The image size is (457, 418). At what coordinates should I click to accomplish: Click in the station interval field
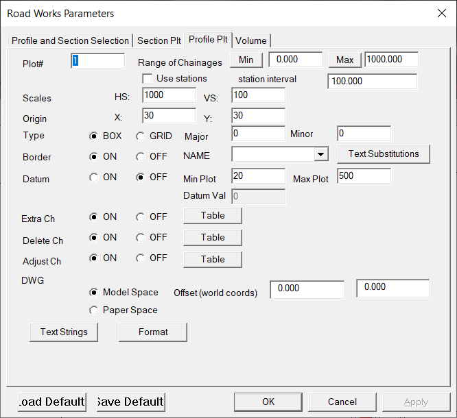pos(372,81)
